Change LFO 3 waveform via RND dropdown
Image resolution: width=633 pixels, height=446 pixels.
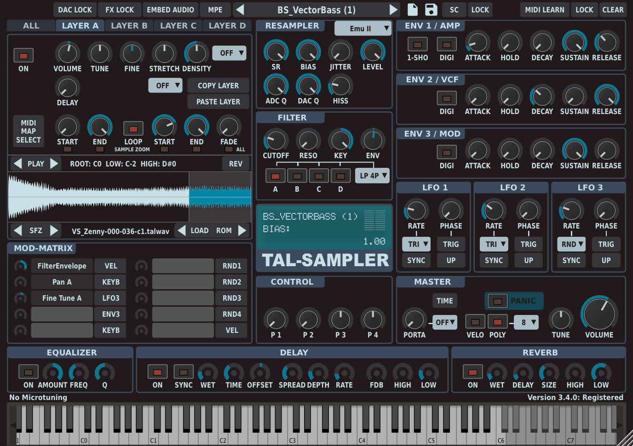point(571,244)
